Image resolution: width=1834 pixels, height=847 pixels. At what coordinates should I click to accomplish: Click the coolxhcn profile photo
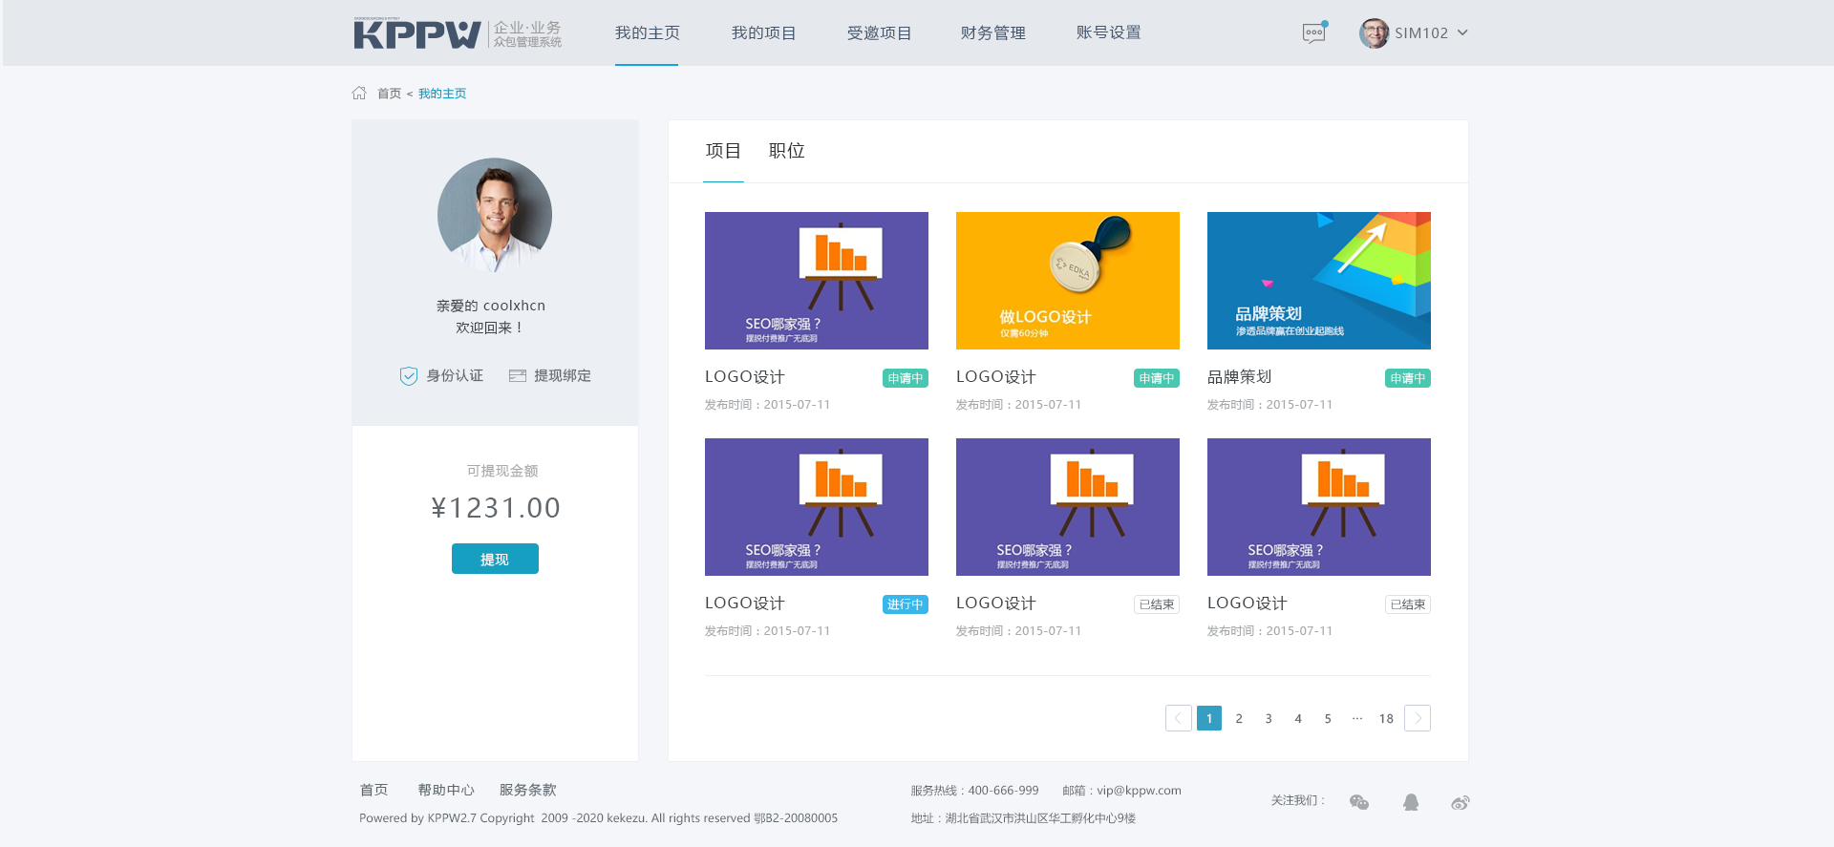pyautogui.click(x=495, y=215)
